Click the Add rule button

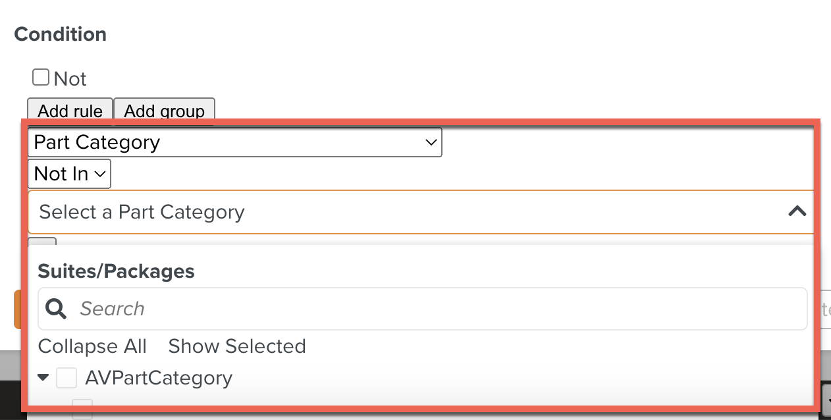point(70,111)
